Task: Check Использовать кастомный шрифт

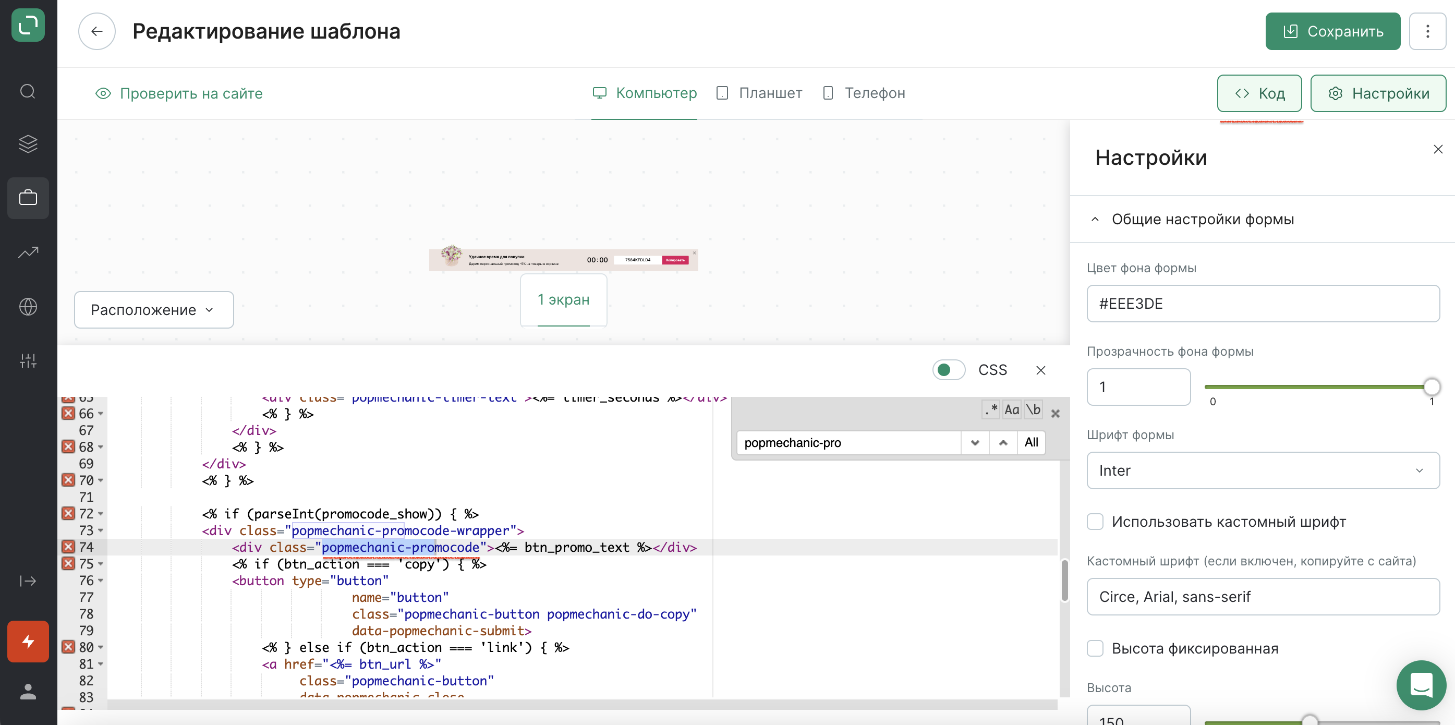Action: pyautogui.click(x=1095, y=522)
